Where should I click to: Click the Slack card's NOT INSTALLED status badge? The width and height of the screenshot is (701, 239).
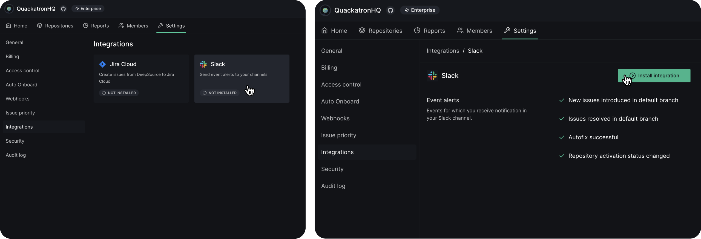coord(220,93)
